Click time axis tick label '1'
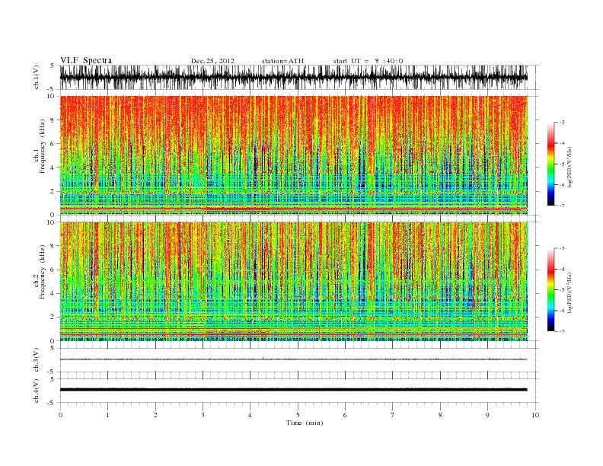 point(107,415)
